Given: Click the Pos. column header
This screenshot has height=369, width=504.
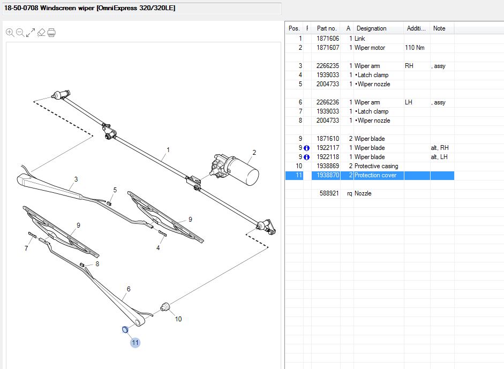Looking at the screenshot, I should (x=294, y=28).
